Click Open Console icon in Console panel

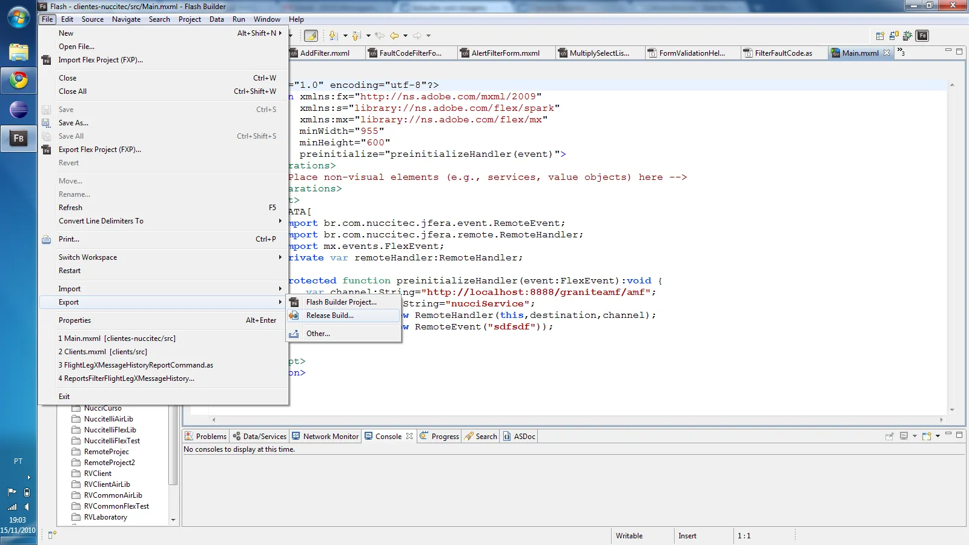[926, 436]
